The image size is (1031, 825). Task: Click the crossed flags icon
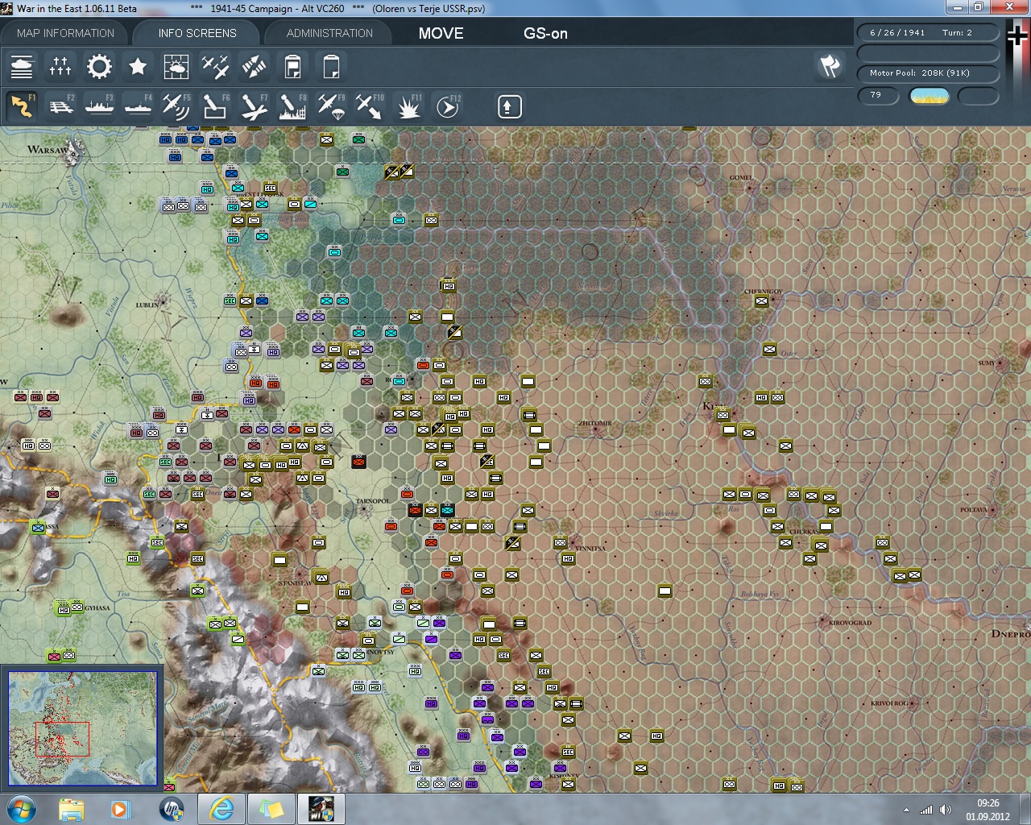click(x=830, y=66)
